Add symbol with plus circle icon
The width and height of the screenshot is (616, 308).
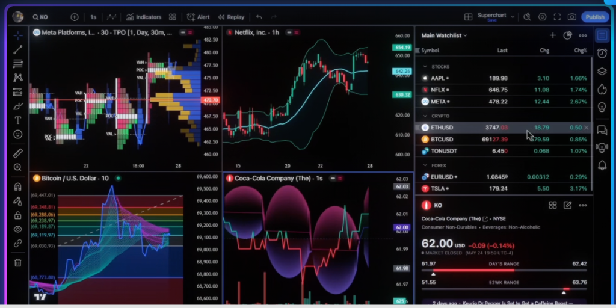click(x=75, y=17)
